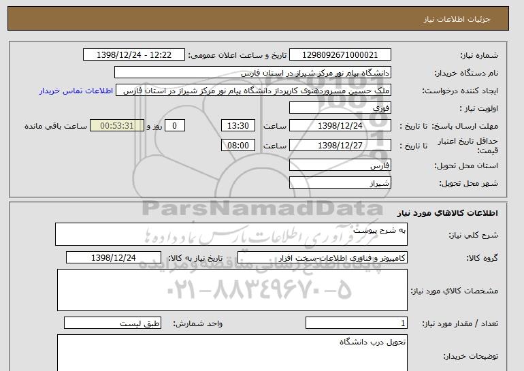Click the ساعت باقی مانده text
Screen dimensions: 524x371
click(x=56, y=126)
